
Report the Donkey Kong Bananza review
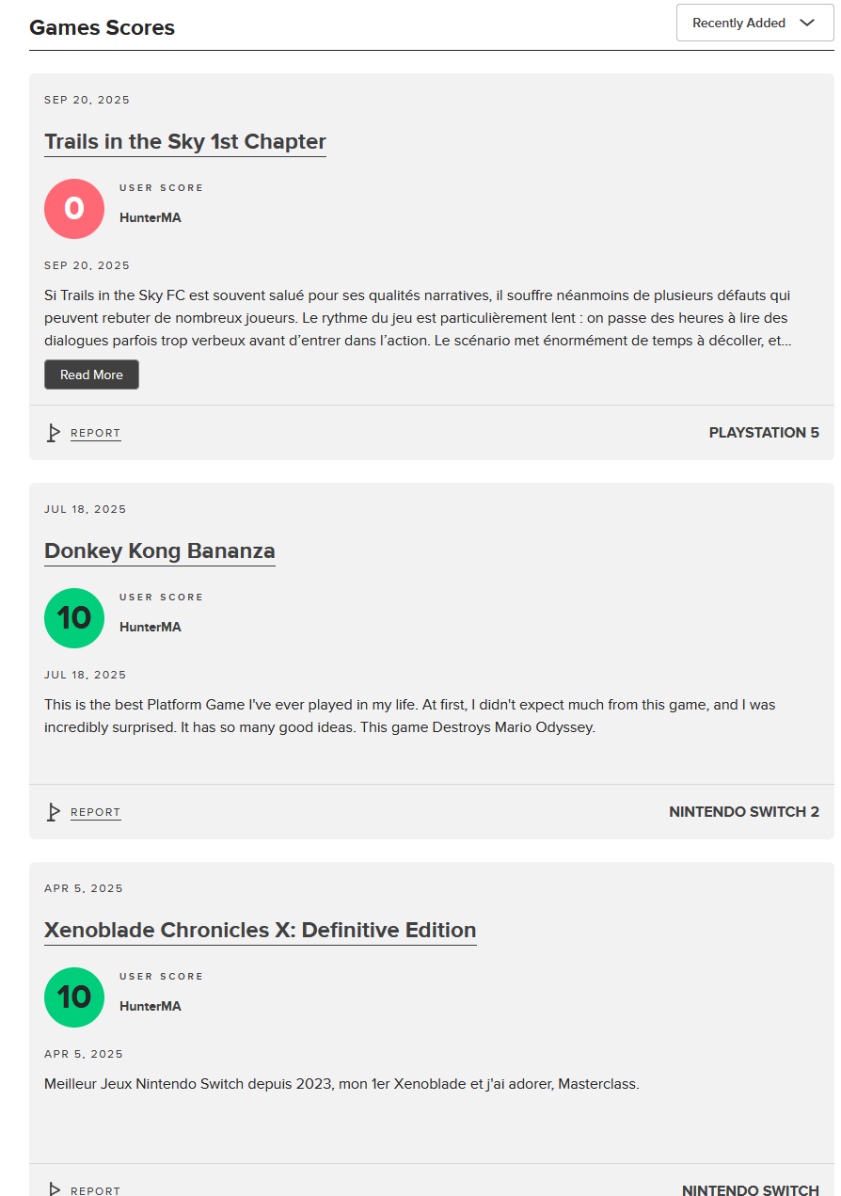click(96, 813)
